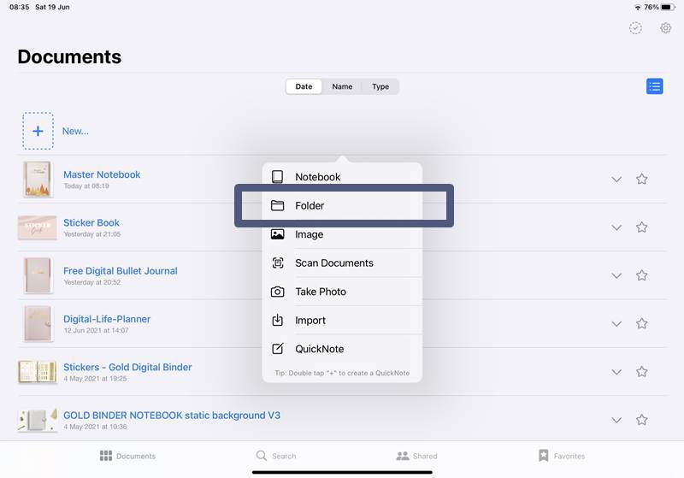Viewport: 684px width, 478px height.
Task: Click '12 Jun 2021 at 14:07' timestamp
Action: coord(96,331)
